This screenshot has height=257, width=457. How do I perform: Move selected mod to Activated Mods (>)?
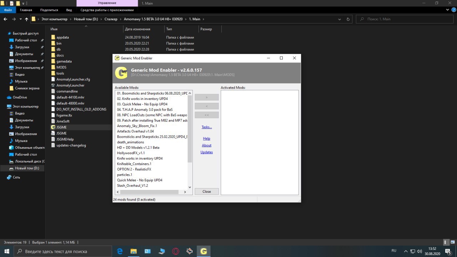(x=207, y=97)
